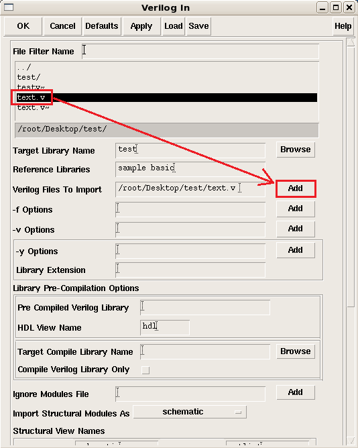Image resolution: width=358 pixels, height=448 pixels.
Task: Save the current form settings
Action: 198,26
